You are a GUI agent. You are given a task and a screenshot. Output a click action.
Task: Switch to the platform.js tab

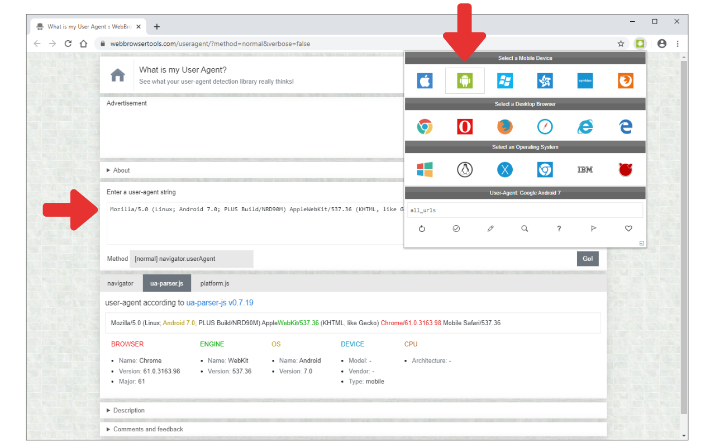(x=214, y=283)
